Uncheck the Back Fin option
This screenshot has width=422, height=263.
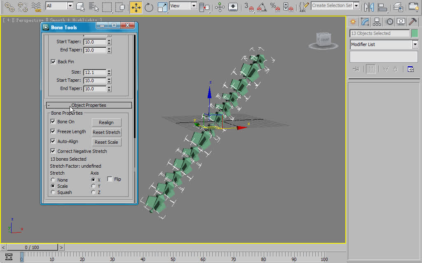tap(53, 62)
